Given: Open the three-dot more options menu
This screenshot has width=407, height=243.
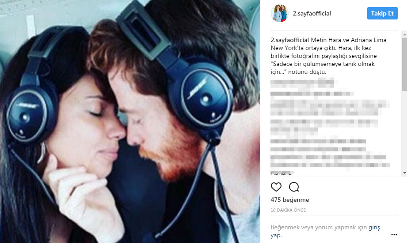Looking at the screenshot, I should (x=394, y=235).
